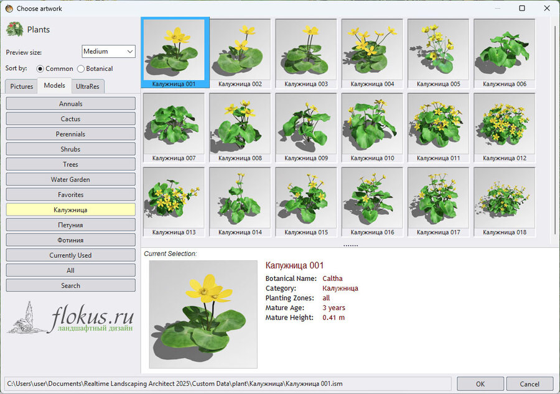Viewport: 560px width, 394px height.
Task: Click the Plants bouquet icon
Action: coord(15,29)
